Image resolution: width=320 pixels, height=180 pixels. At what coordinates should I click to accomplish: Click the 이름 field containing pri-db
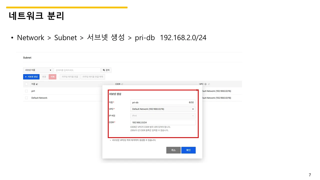pyautogui.click(x=163, y=102)
